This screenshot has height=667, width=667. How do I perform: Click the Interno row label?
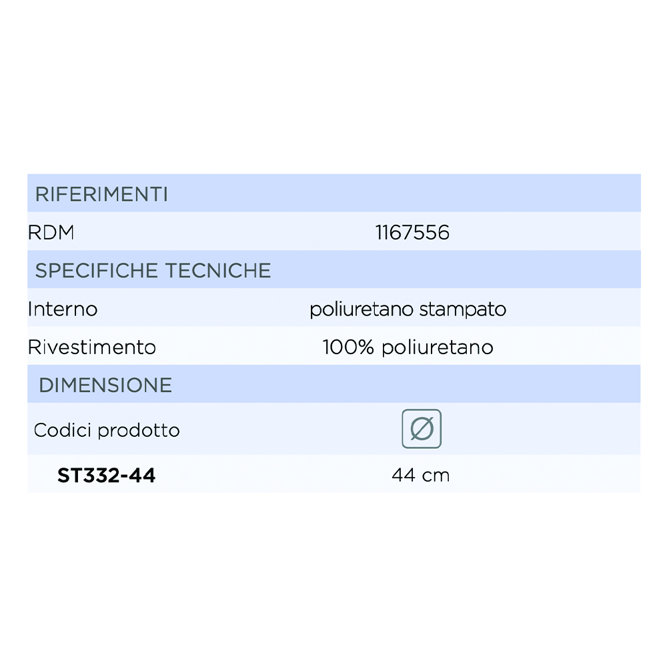pyautogui.click(x=63, y=309)
